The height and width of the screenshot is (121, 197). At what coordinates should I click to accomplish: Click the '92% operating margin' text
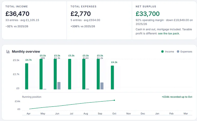(150, 20)
